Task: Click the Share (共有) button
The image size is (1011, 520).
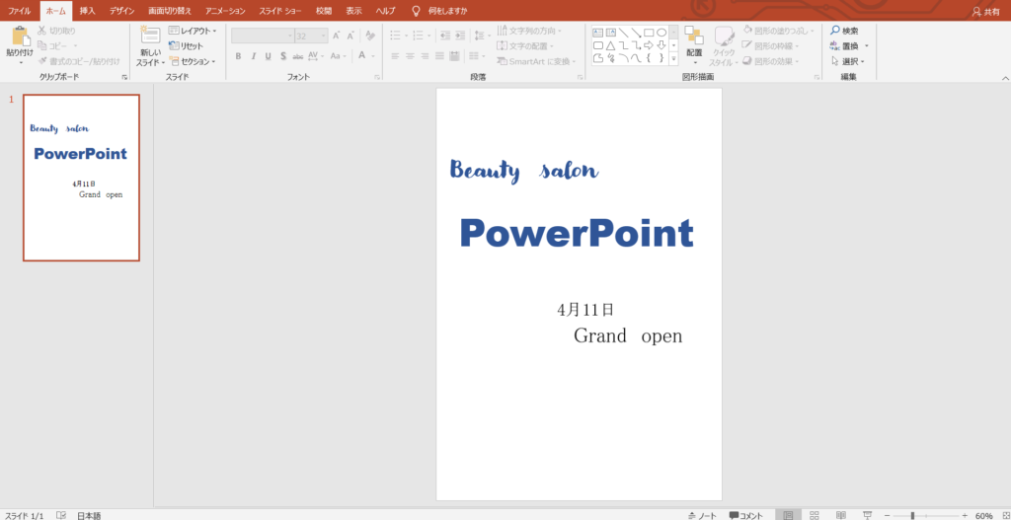Action: pyautogui.click(x=986, y=12)
